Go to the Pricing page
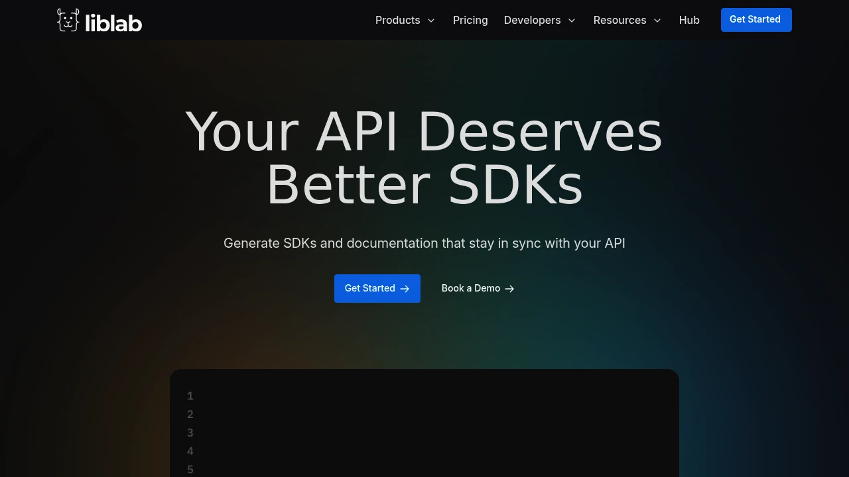The image size is (849, 477). point(470,21)
